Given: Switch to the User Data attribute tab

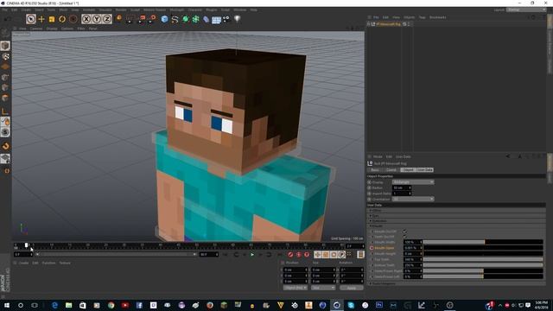Looking at the screenshot, I should pos(425,170).
